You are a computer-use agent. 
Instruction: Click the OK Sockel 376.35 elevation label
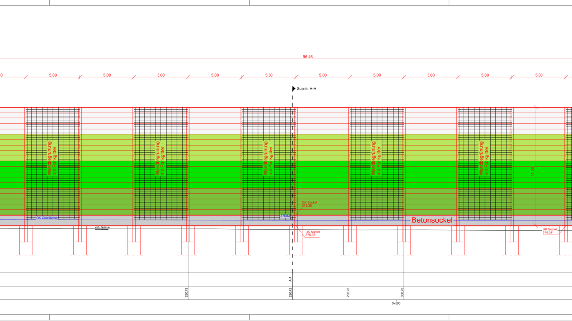309,204
